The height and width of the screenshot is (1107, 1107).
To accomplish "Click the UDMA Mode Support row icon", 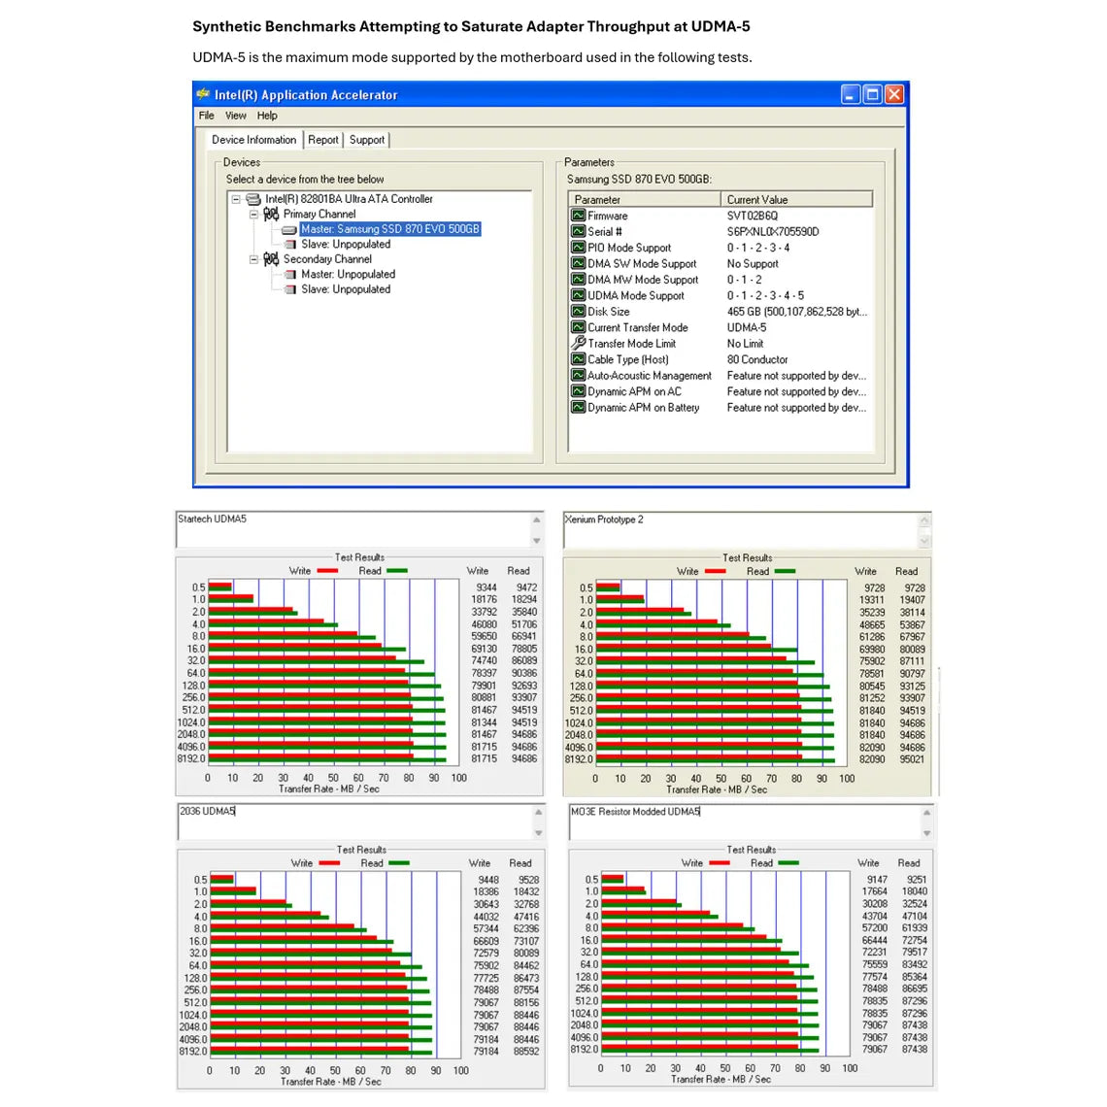I will click(578, 295).
